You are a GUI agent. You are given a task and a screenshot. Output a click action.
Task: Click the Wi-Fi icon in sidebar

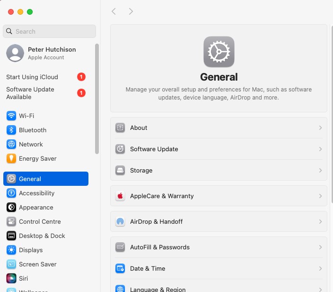click(x=11, y=116)
